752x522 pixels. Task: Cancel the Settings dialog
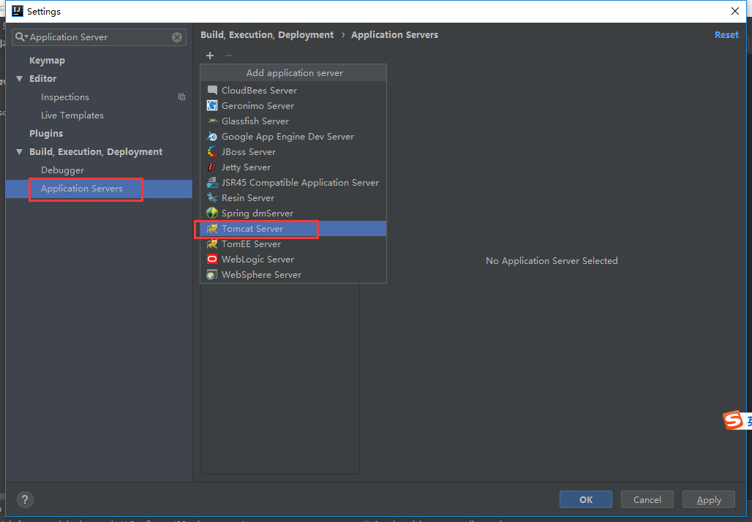(x=647, y=499)
